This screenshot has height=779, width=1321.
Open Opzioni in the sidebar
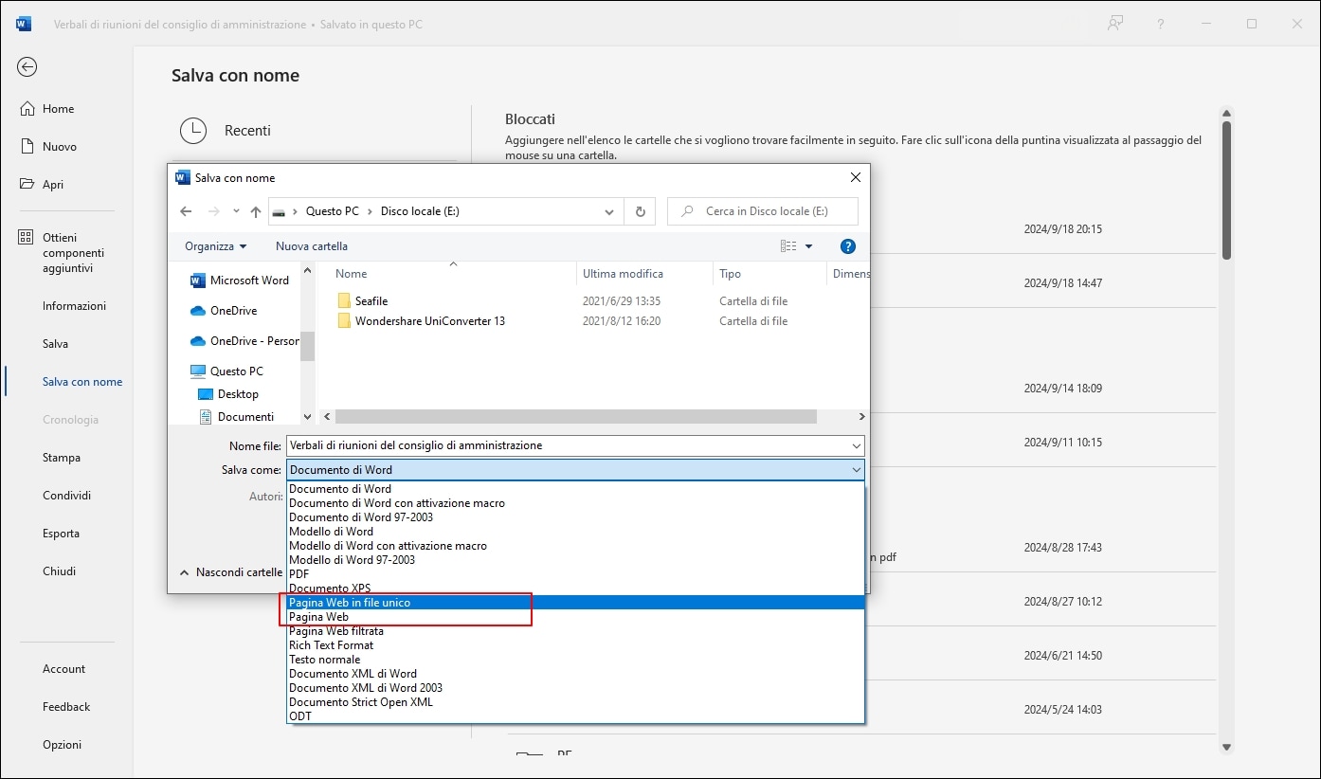62,745
